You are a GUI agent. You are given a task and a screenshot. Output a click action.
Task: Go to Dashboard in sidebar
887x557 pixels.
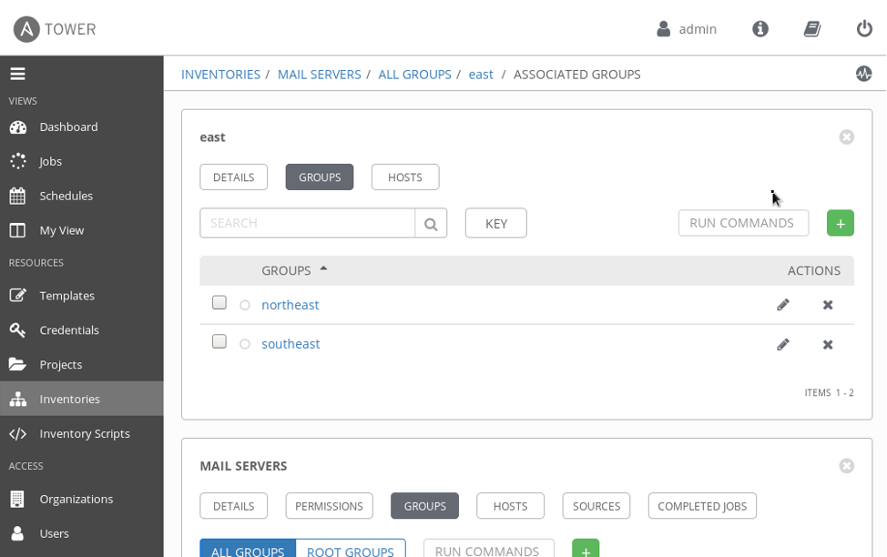(81, 127)
